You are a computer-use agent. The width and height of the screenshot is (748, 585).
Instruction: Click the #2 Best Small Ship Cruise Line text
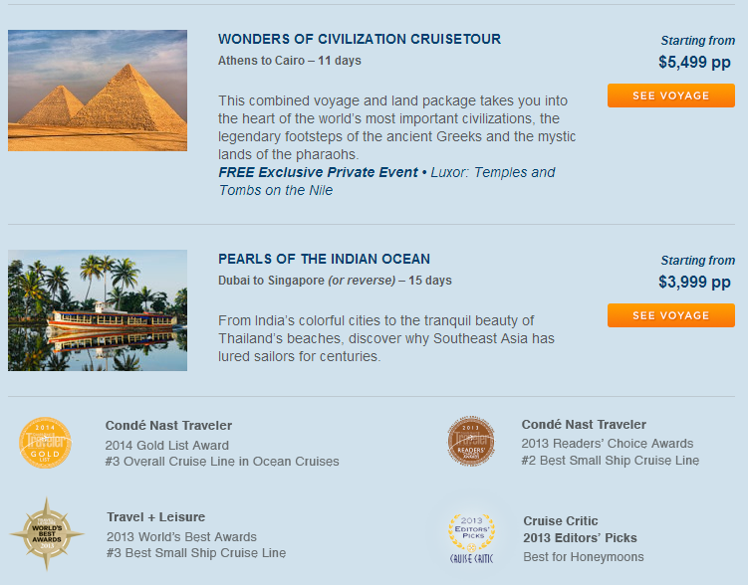click(x=611, y=461)
